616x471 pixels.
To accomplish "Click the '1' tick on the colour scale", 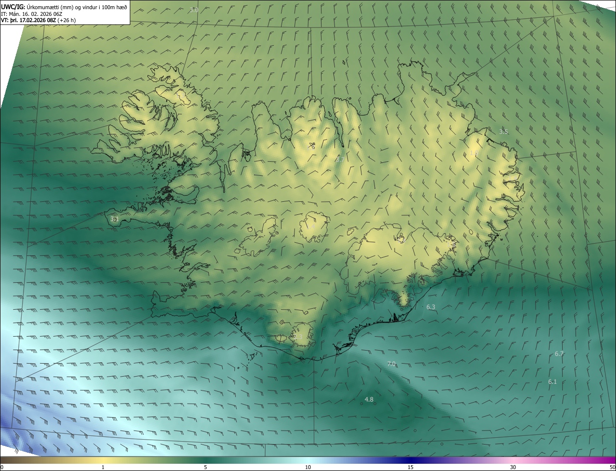I will click(103, 467).
